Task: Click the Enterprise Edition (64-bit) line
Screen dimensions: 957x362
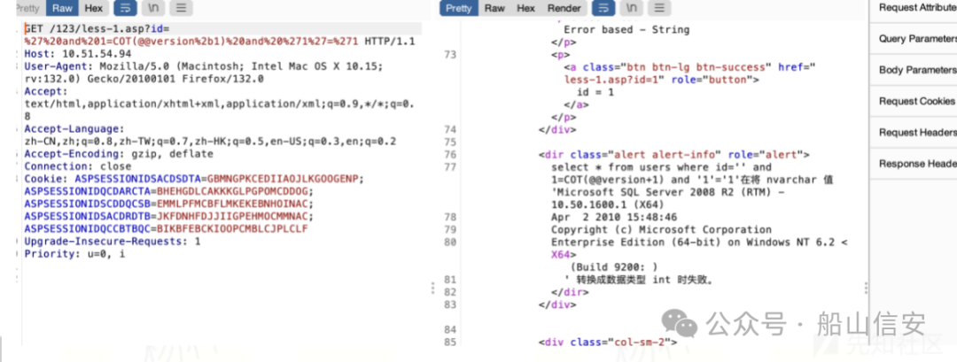Action: [x=700, y=243]
